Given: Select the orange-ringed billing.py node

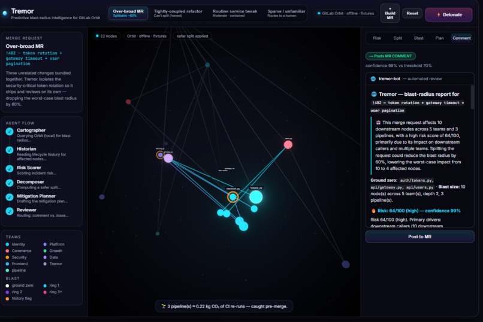Looking at the screenshot, I should pos(160,154).
